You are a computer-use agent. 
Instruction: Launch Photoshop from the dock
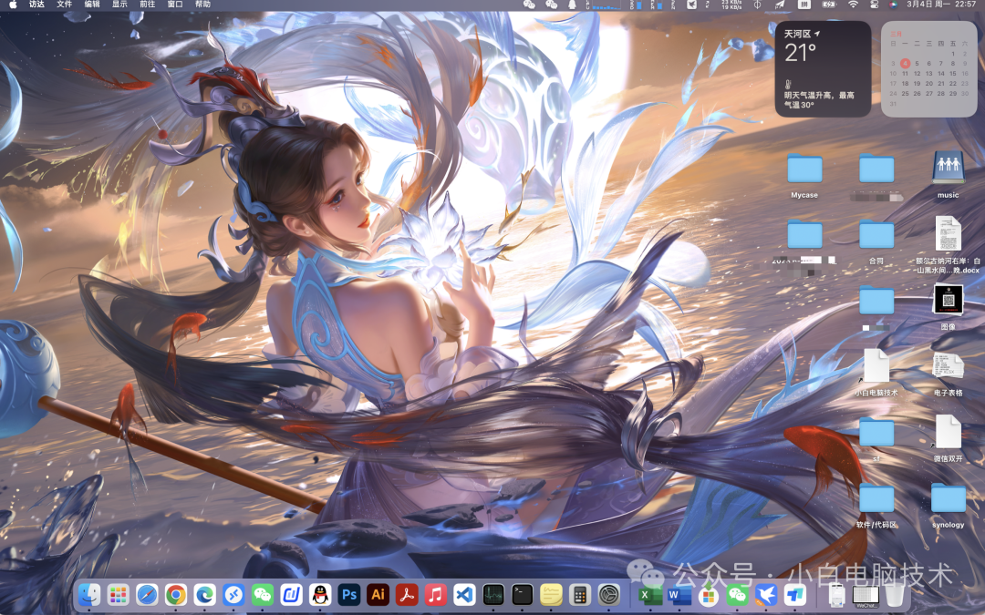point(349,594)
